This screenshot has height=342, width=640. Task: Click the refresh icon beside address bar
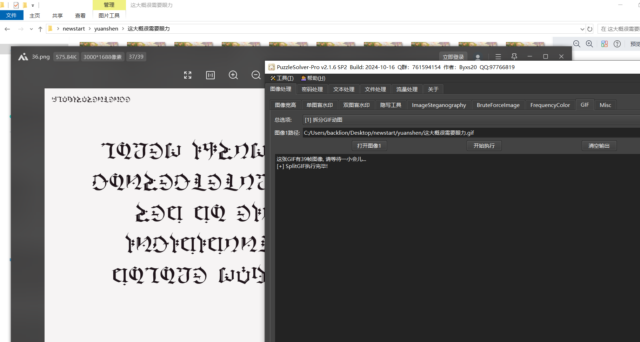click(590, 29)
